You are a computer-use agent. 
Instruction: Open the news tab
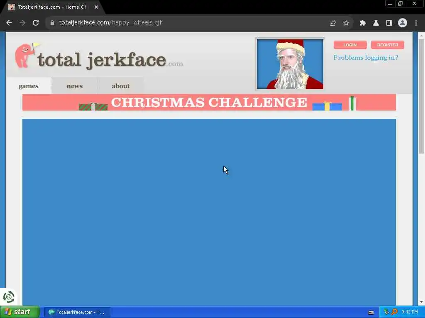pyautogui.click(x=75, y=86)
